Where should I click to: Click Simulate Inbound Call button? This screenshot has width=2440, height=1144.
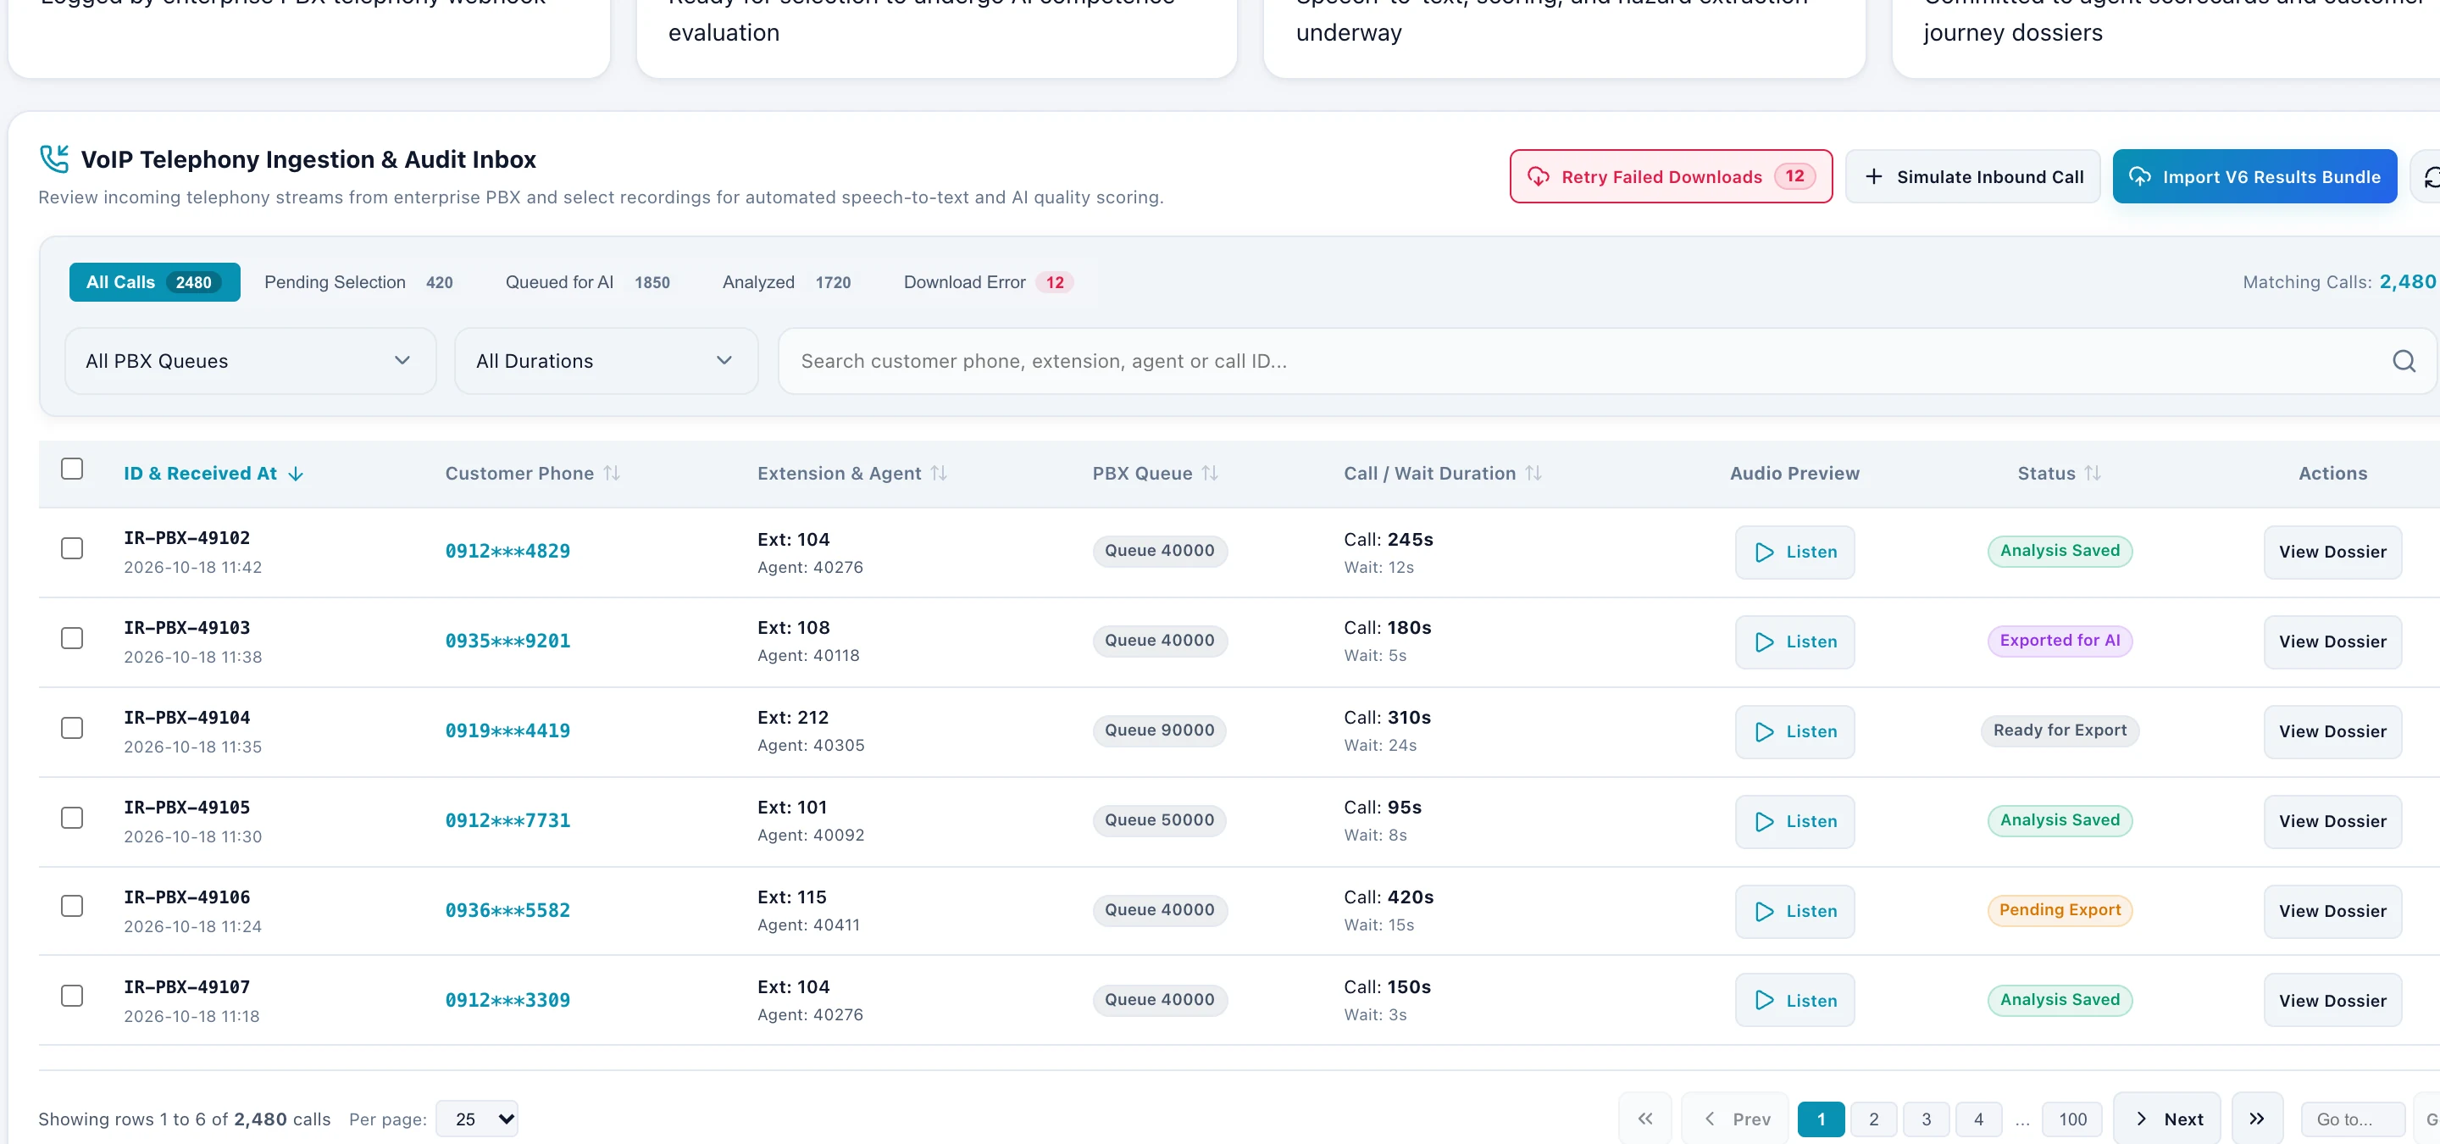pyautogui.click(x=1973, y=177)
